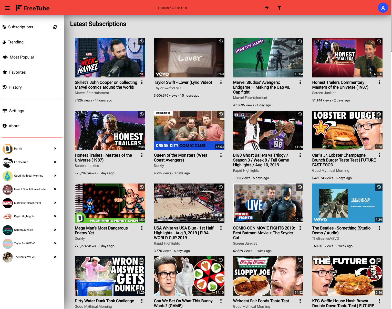The width and height of the screenshot is (392, 309).
Task: Click the search submit arrow
Action: 266,8
